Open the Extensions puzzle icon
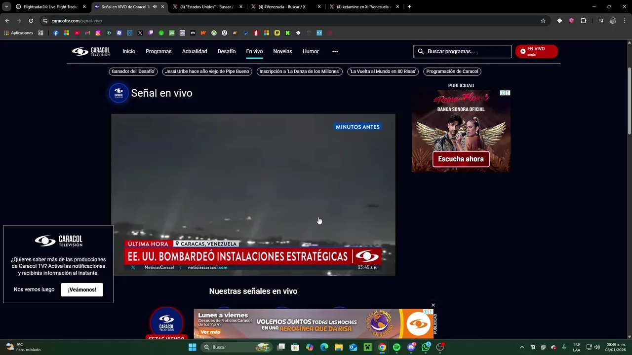 [584, 21]
